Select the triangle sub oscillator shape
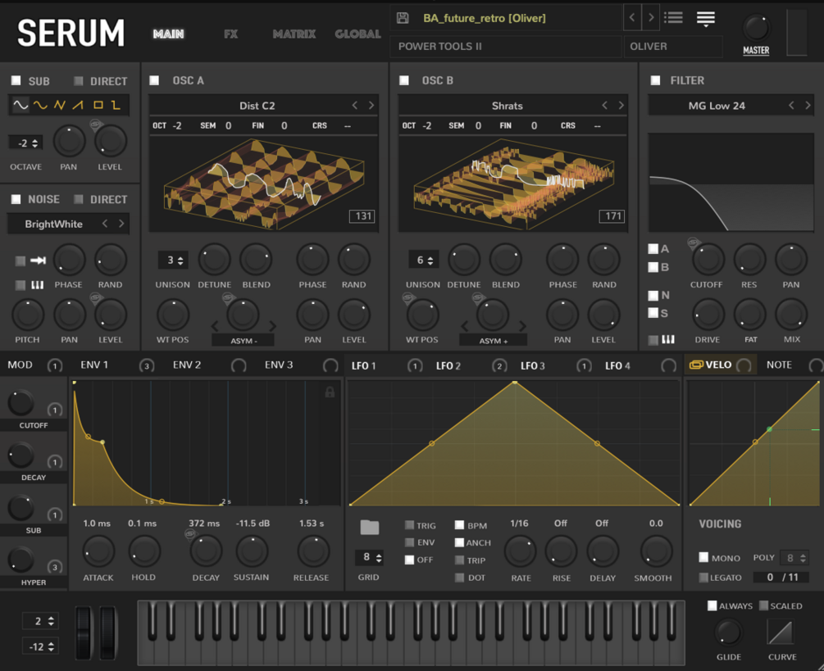This screenshot has height=671, width=824. [59, 105]
